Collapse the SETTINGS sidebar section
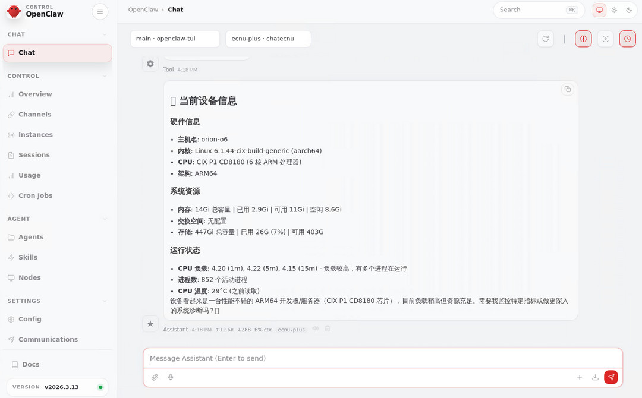 [57, 301]
